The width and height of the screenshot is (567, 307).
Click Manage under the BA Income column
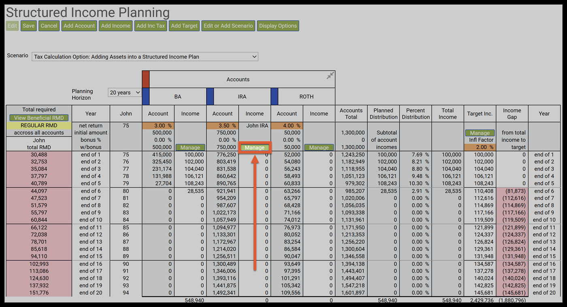coord(190,148)
